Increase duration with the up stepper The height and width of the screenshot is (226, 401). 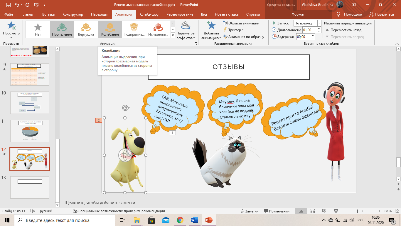[319, 28]
